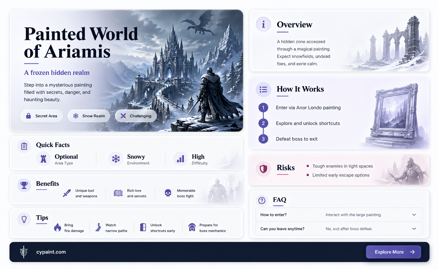
Task: Click the Quick Facts clipboard icon
Action: (24, 146)
